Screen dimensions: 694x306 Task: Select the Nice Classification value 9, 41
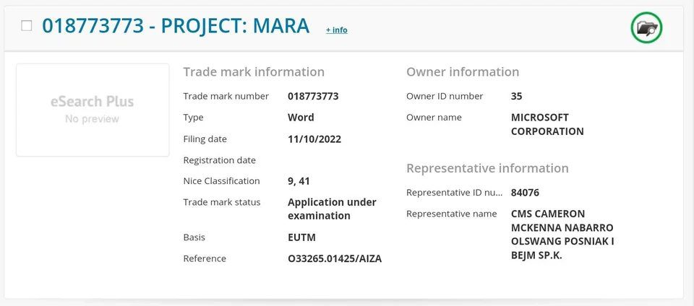[299, 181]
